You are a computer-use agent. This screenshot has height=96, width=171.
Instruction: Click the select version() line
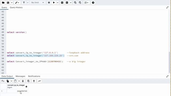click(17, 32)
